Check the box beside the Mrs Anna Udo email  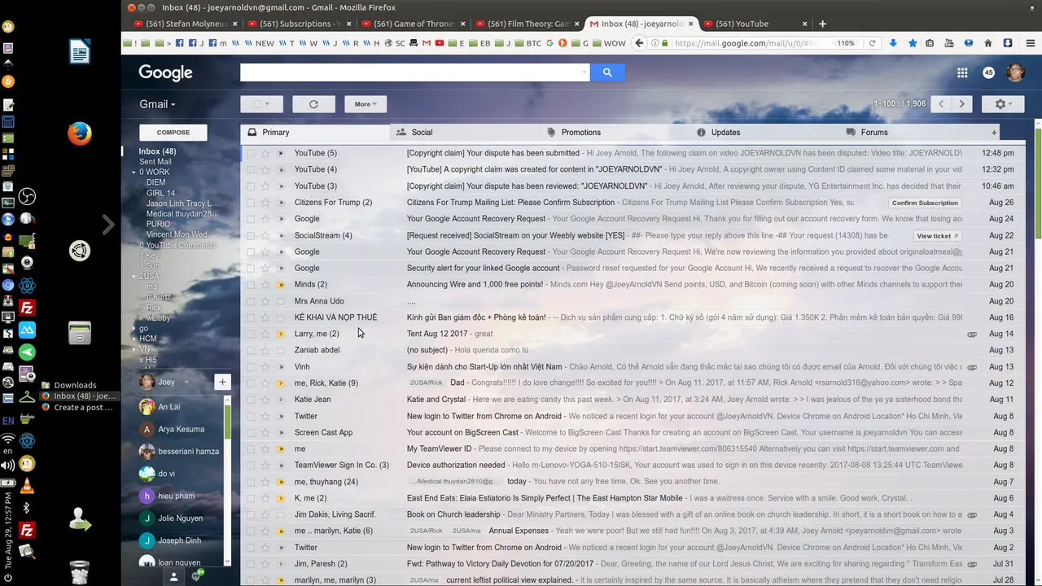tap(251, 301)
